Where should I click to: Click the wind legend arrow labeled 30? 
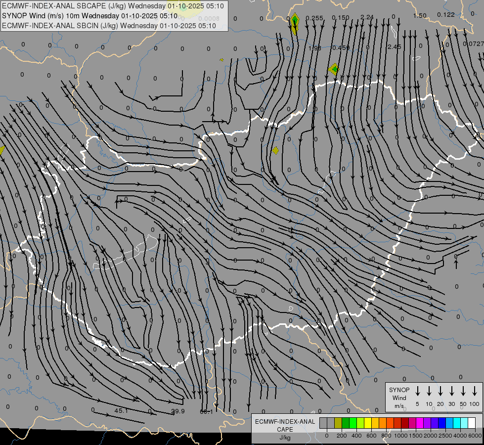tap(451, 391)
